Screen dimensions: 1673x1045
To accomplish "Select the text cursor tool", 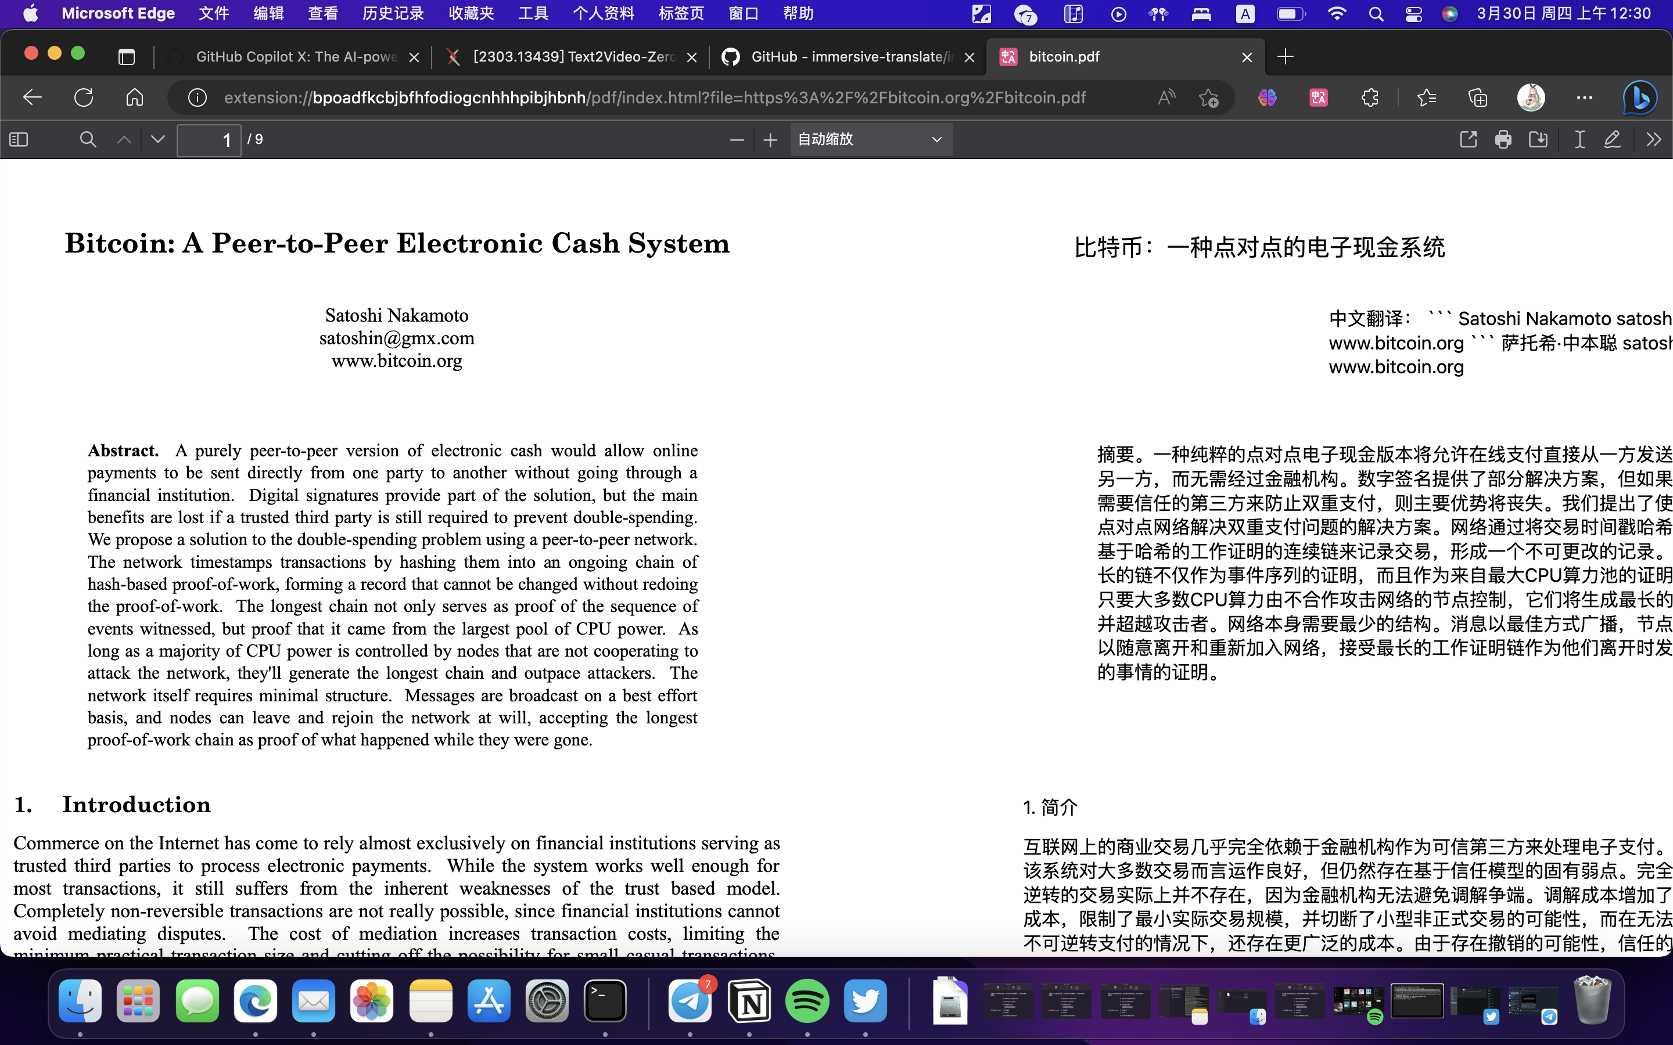I will 1579,139.
